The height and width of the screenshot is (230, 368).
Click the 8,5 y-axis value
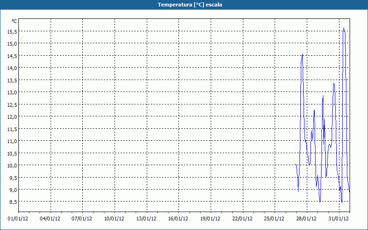coord(13,202)
